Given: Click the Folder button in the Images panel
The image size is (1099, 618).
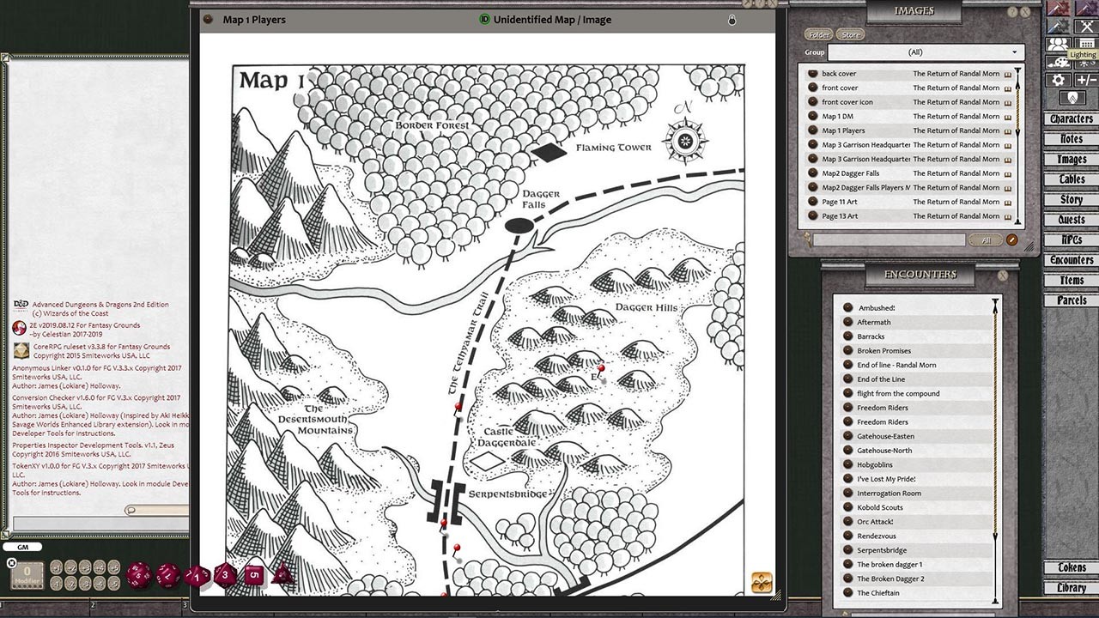Looking at the screenshot, I should pos(818,34).
